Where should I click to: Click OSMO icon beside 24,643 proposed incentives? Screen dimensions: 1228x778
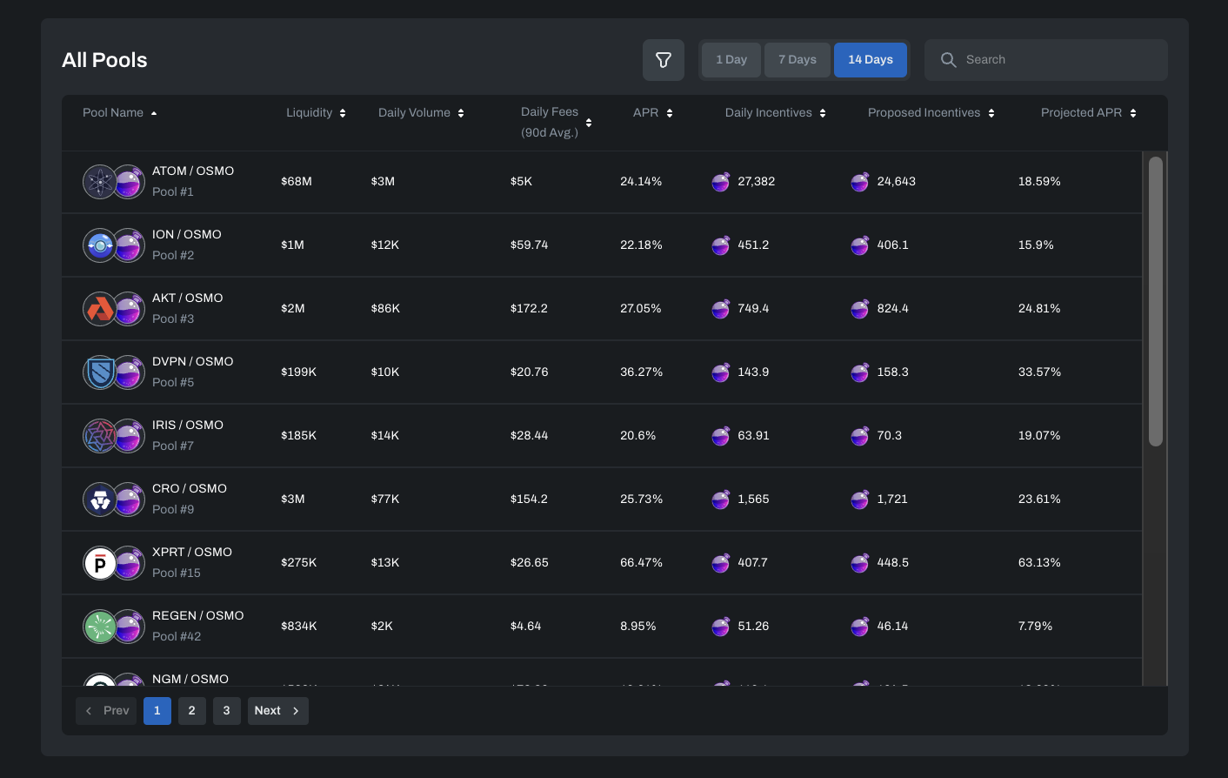(860, 182)
